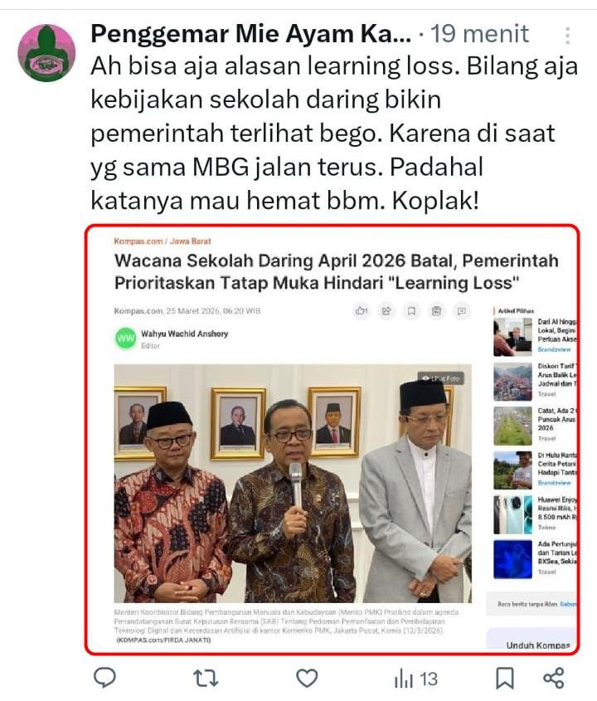Like the tweet with heart icon

307,679
